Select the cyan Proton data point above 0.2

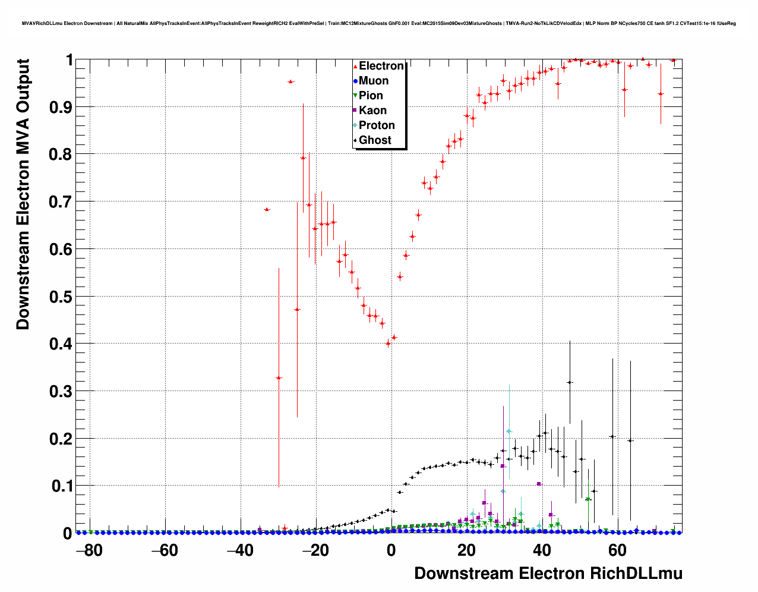[x=509, y=432]
